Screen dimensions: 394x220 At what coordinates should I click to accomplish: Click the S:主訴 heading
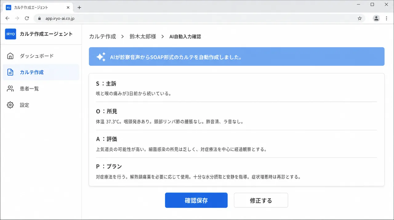[x=106, y=84]
